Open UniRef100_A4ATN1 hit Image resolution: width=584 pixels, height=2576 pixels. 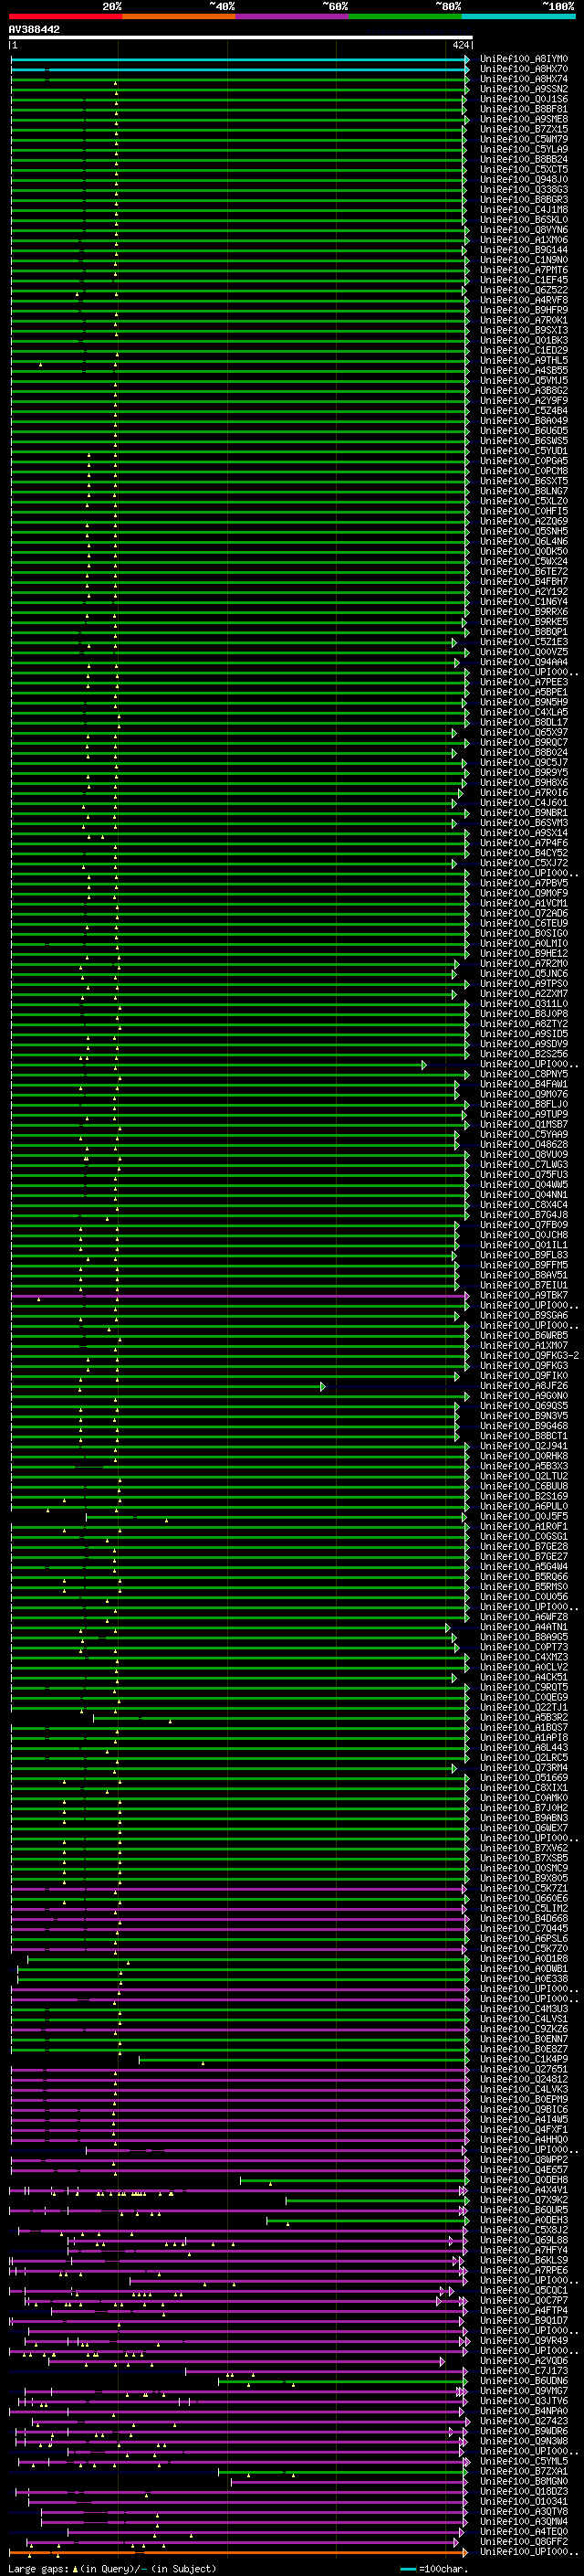coord(524,1627)
